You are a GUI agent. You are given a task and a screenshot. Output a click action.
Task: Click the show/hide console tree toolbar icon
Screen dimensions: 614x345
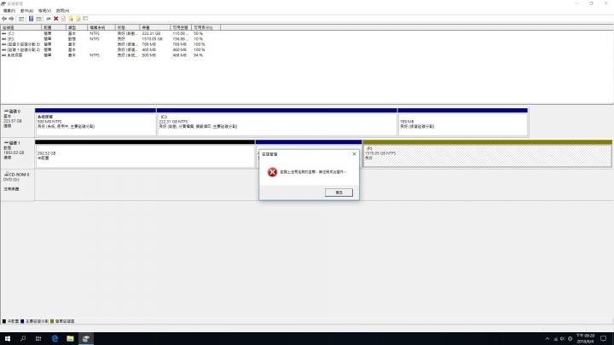click(x=21, y=19)
